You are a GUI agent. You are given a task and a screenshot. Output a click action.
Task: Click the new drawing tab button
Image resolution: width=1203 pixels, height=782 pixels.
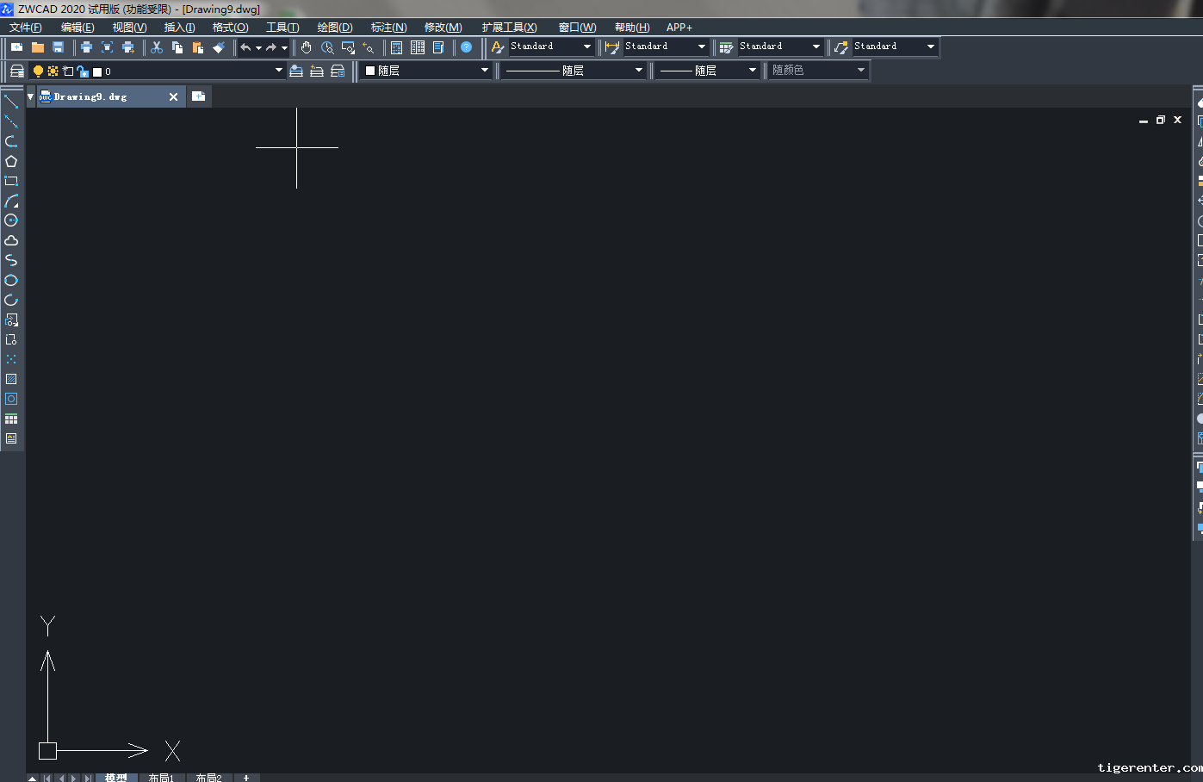[198, 96]
